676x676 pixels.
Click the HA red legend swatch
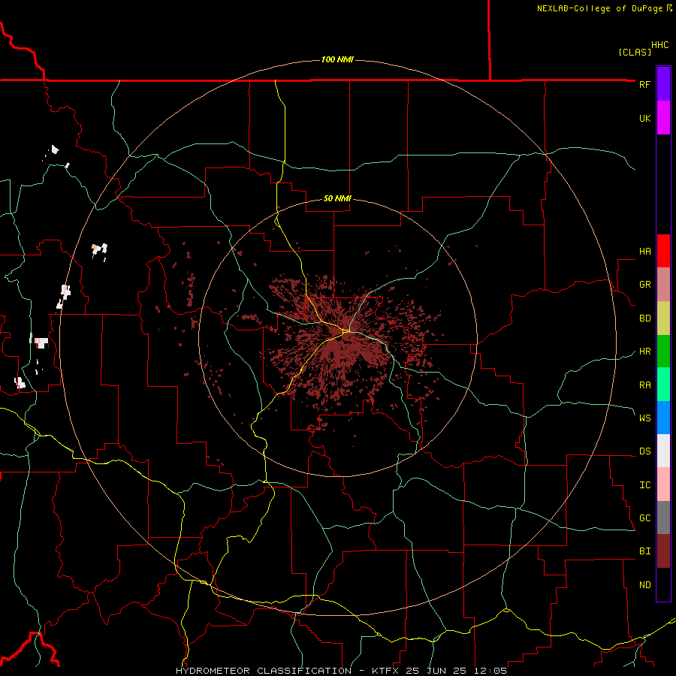coord(663,251)
